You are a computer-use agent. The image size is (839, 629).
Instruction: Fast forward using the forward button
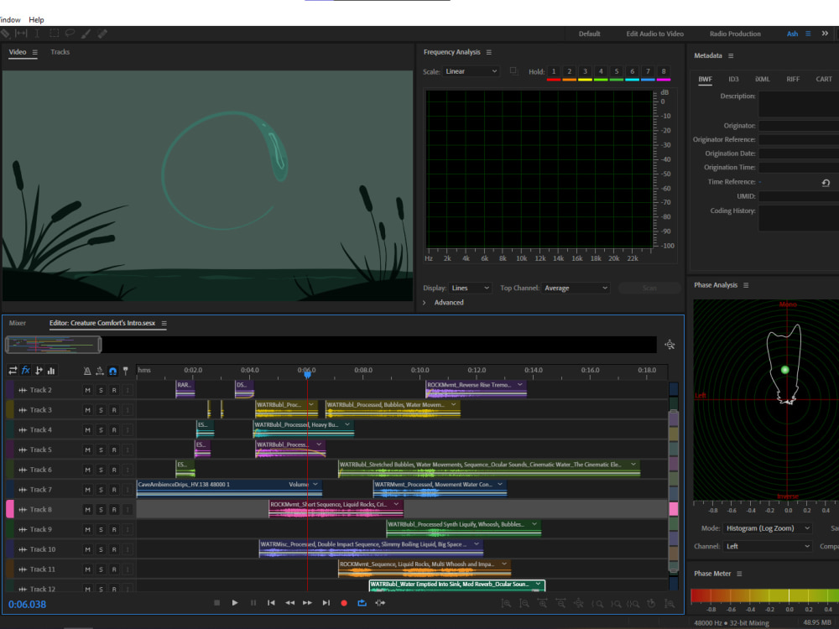pos(308,603)
